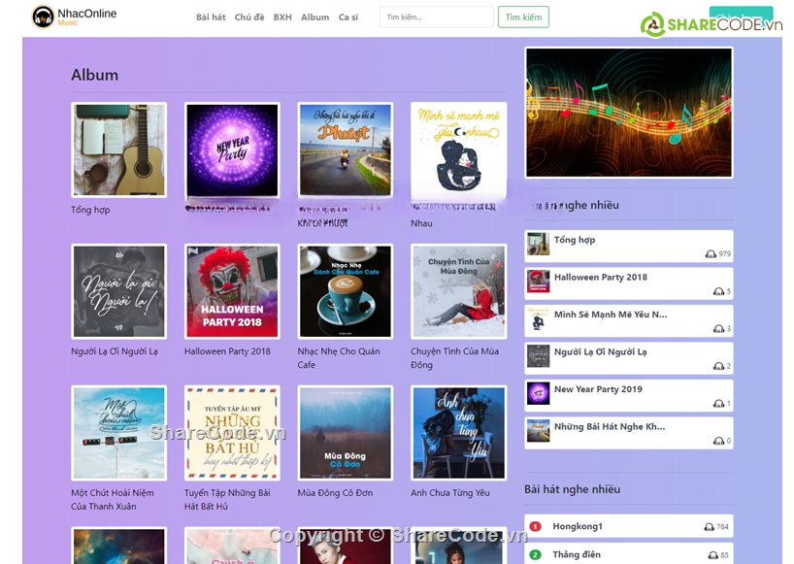
Task: Click Halloween Party 2018 title in sidebar list
Action: coord(601,277)
